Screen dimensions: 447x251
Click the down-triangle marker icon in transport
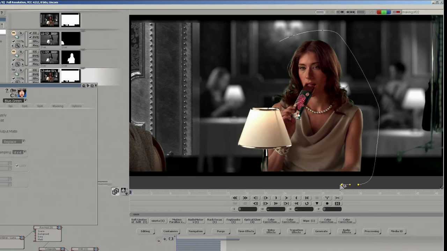[317, 204]
